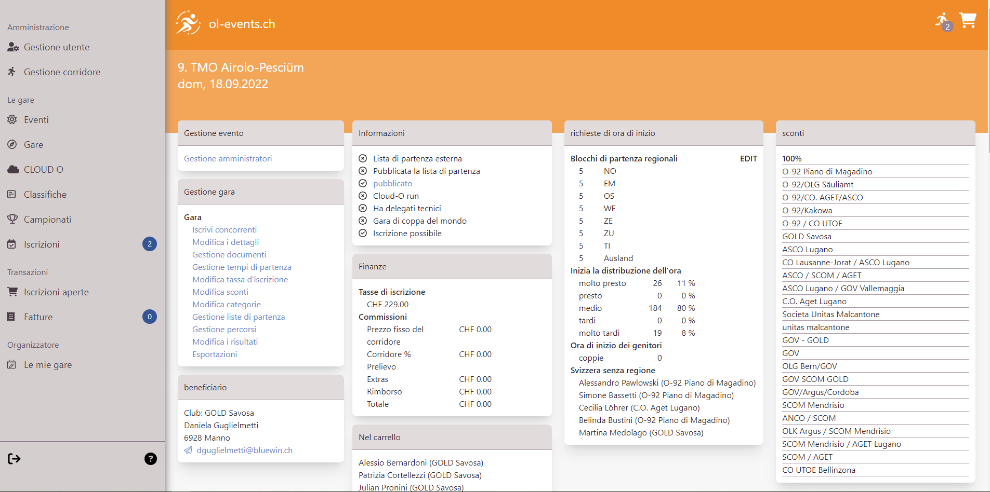Email dguglielmetti@bluewin.ch

pyautogui.click(x=244, y=450)
